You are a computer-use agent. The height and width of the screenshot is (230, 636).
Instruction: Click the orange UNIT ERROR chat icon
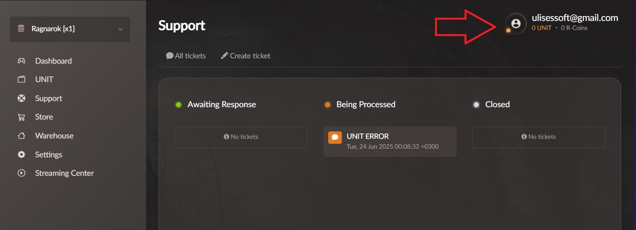(335, 137)
